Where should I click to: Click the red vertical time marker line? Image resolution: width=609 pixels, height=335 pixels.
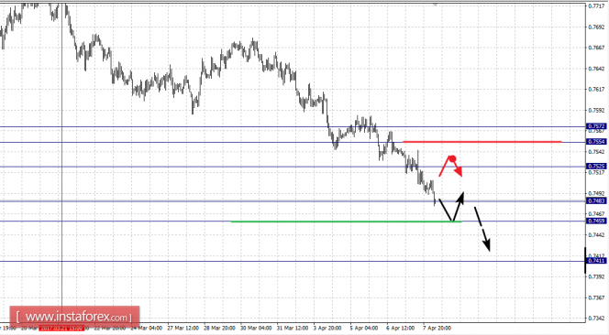tap(61, 163)
